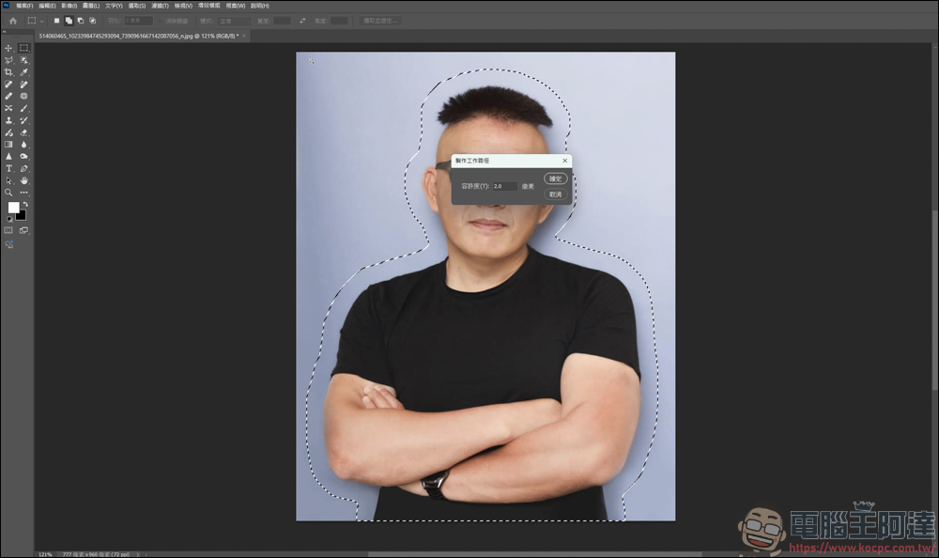Expand the status bar info arrow

138,554
